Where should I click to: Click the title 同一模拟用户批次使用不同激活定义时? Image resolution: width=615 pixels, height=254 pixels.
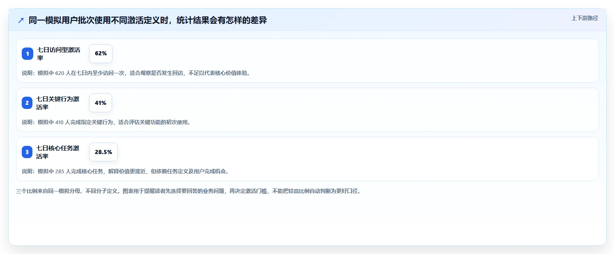click(x=148, y=20)
